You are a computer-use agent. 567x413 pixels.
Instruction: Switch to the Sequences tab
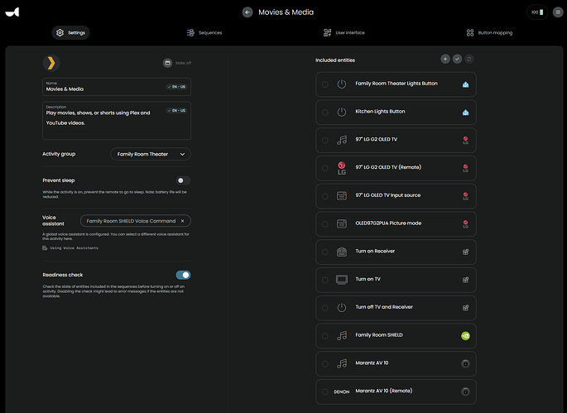204,33
